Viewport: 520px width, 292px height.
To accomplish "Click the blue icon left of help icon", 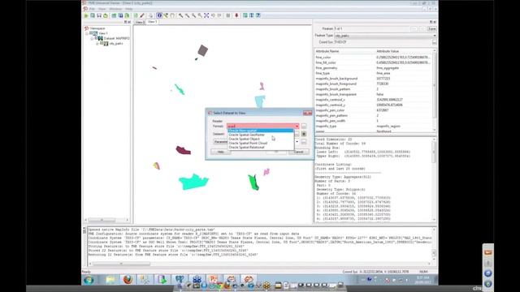I will [x=252, y=15].
